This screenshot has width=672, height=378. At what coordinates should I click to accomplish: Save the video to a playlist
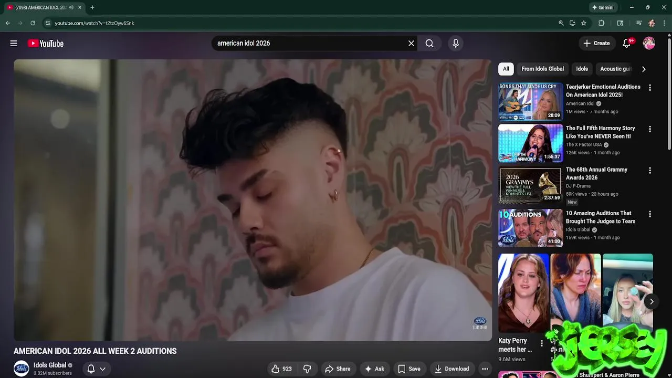(409, 369)
